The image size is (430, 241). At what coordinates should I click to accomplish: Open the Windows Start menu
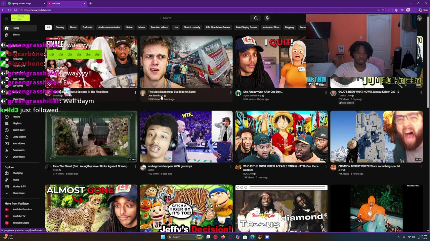163,237
